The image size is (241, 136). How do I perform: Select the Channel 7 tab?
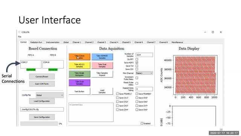(x=151, y=42)
